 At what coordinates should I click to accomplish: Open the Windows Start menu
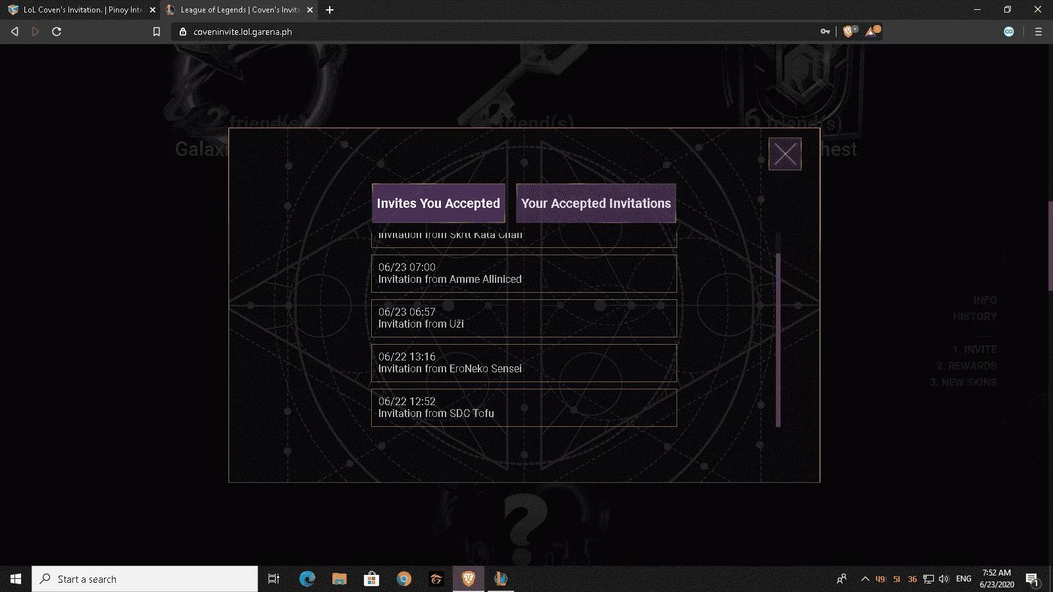tap(16, 579)
